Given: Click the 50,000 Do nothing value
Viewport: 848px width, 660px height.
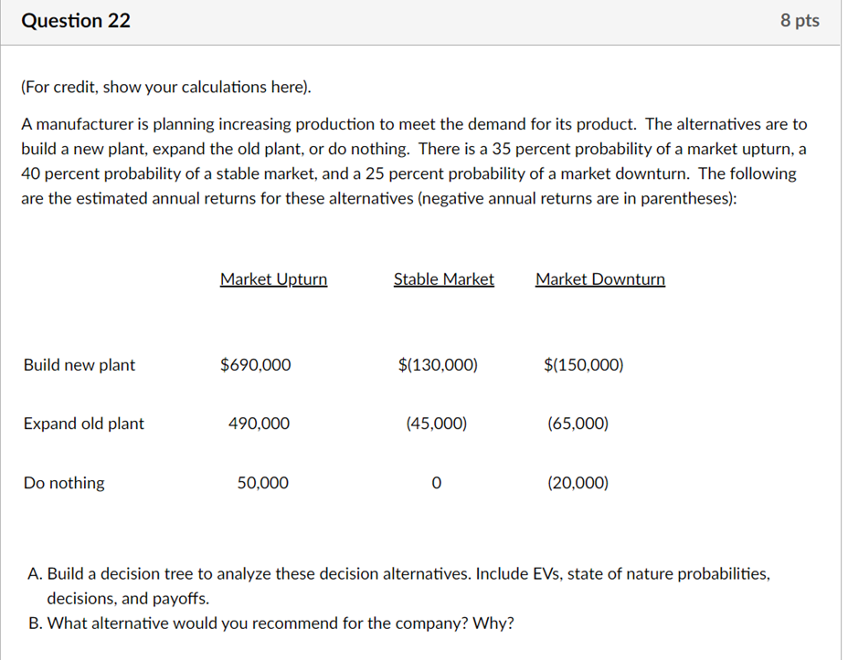Looking at the screenshot, I should click(x=262, y=483).
